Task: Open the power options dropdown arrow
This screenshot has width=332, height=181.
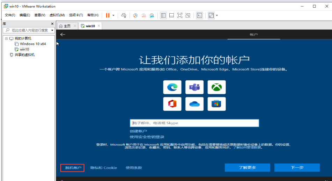Action: [x=113, y=15]
